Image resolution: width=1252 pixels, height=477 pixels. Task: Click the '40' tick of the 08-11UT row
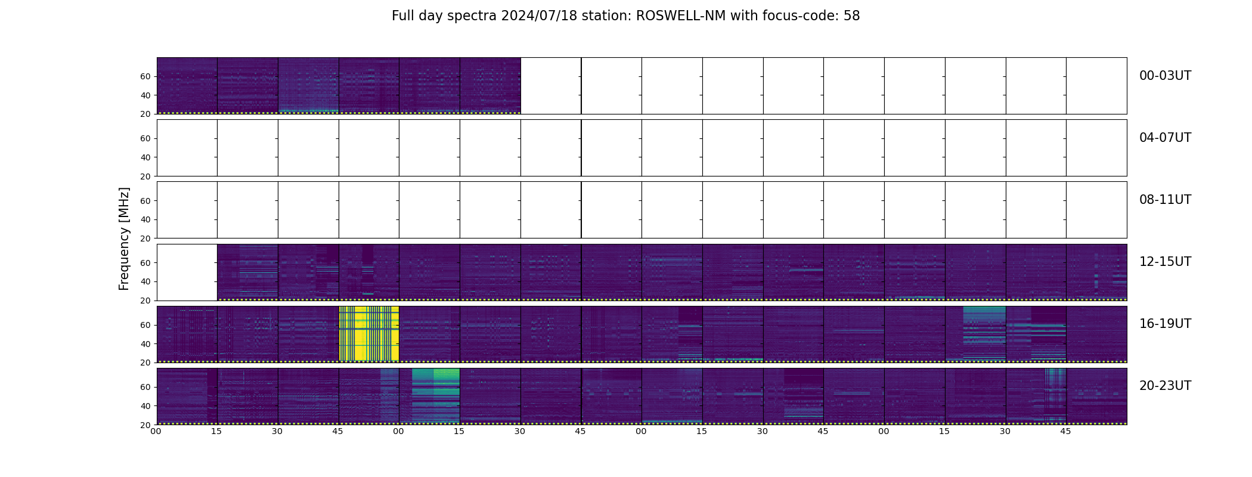coord(145,219)
